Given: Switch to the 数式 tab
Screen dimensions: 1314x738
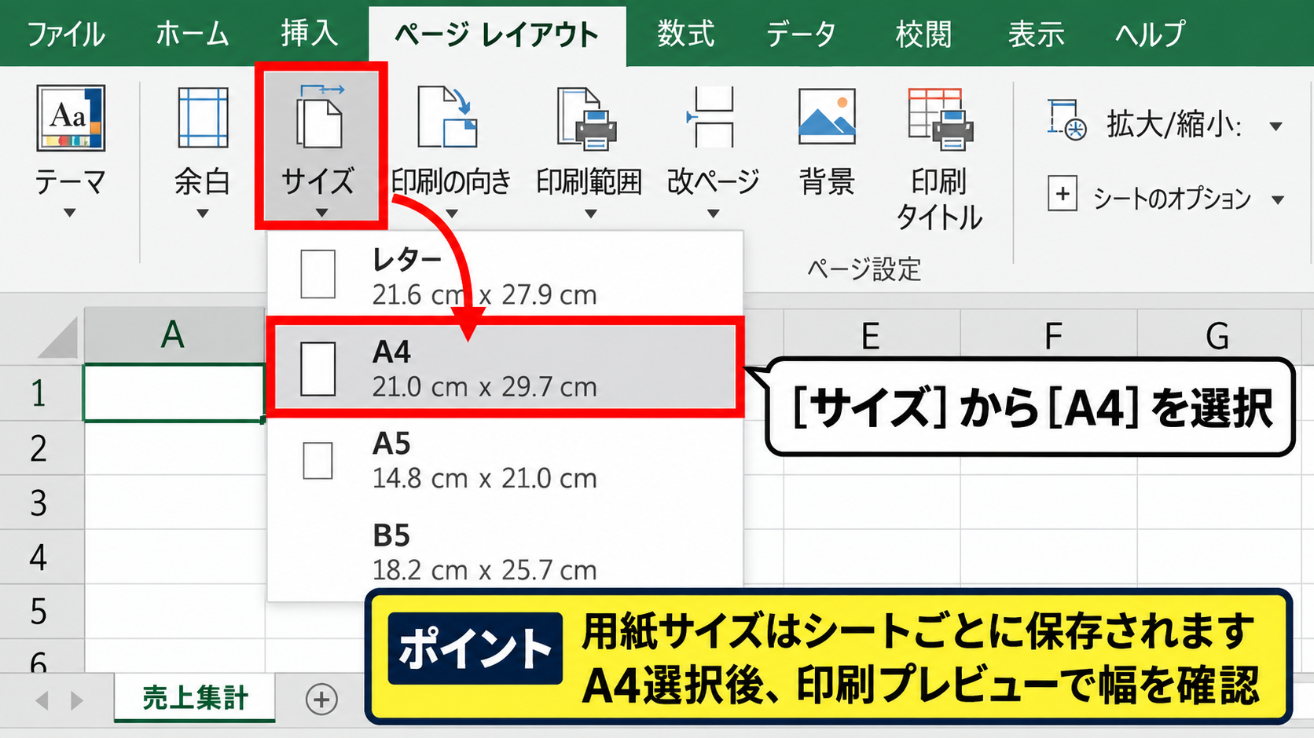Looking at the screenshot, I should point(686,34).
